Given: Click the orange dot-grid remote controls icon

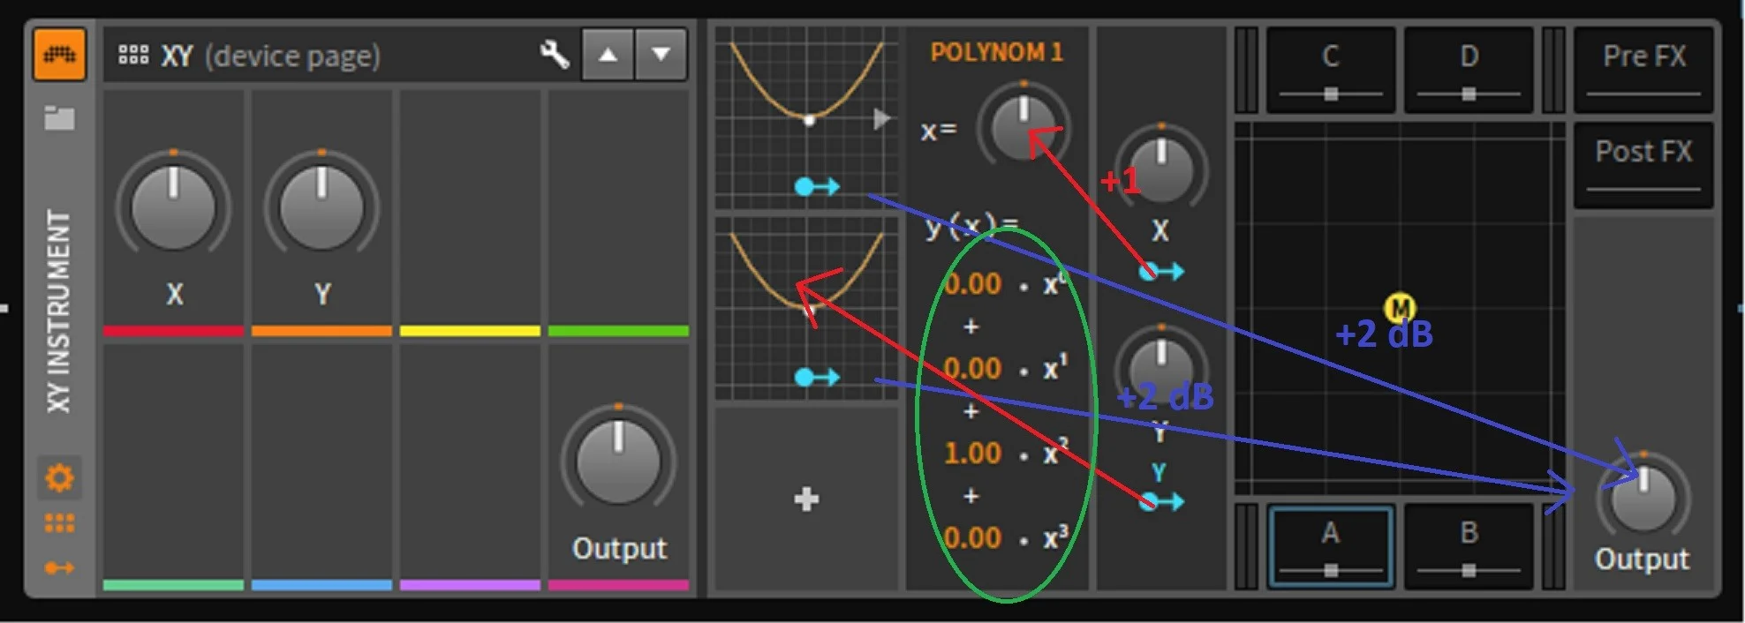Looking at the screenshot, I should click(x=59, y=524).
